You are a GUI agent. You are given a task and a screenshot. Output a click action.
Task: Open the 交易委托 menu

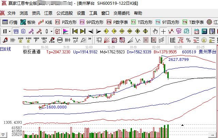pos(122,13)
